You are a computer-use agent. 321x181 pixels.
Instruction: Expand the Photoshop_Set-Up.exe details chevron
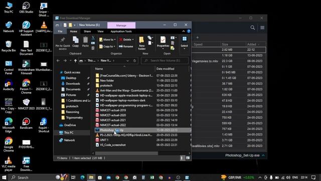tap(263, 155)
